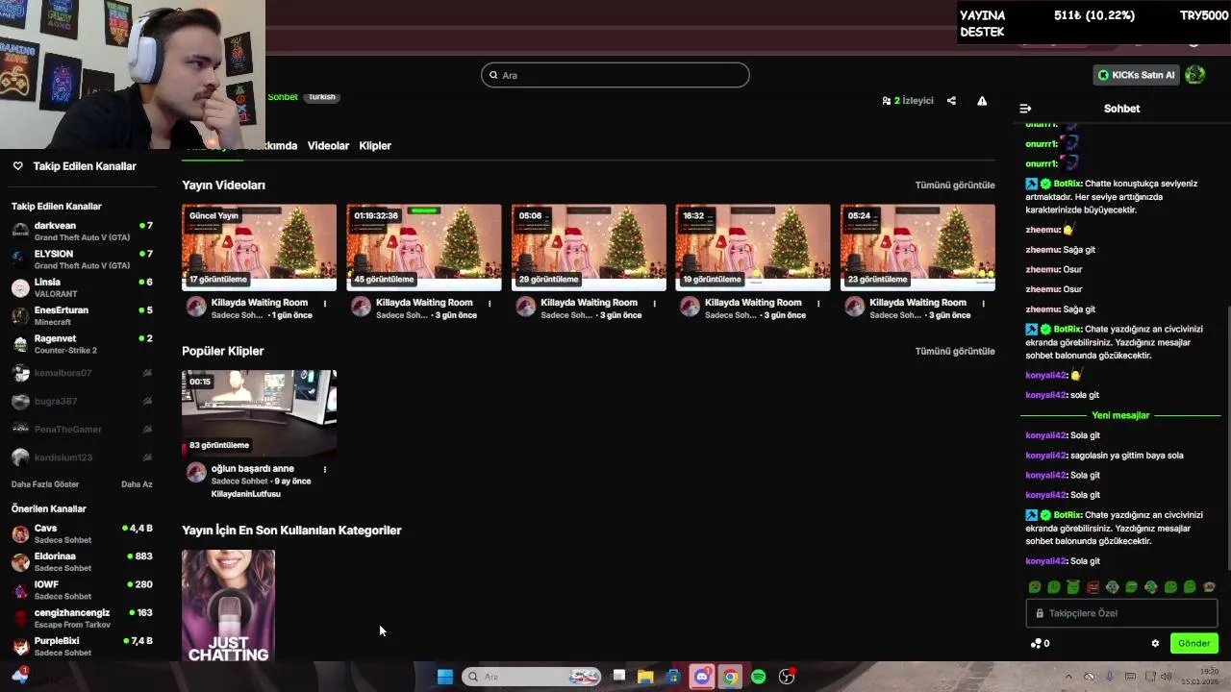1231x692 pixels.
Task: Play the 16:32 video thumbnail
Action: (753, 247)
